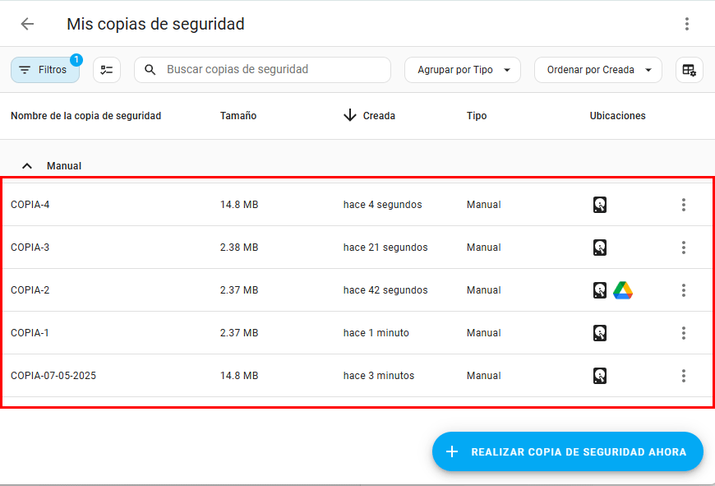Open the Ordenar por Creada dropdown
Viewport: 715px width, 486px height.
click(597, 70)
